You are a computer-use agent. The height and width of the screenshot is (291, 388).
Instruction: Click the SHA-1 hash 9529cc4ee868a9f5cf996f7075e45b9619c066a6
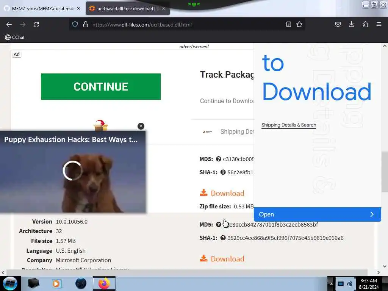[285, 238]
